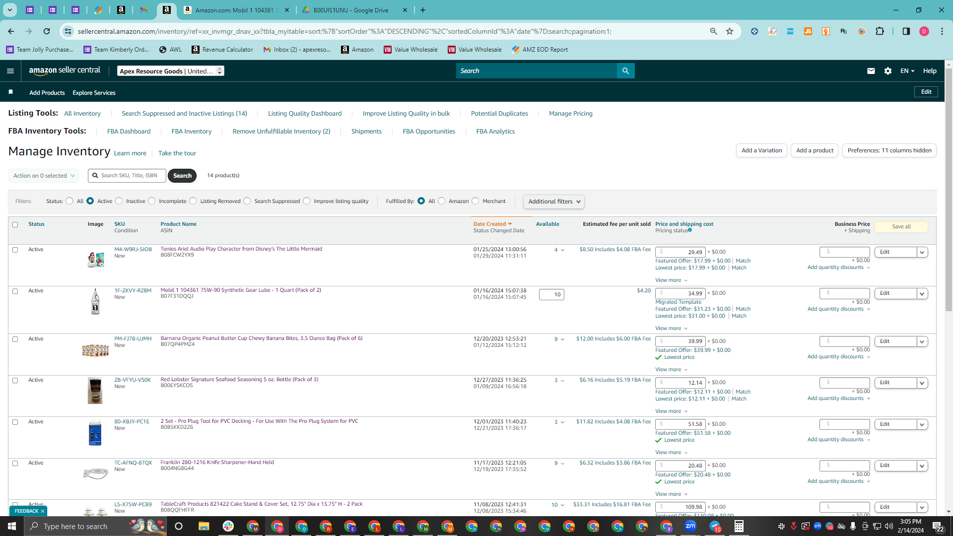Screen dimensions: 953x536
Task: Expand the Additional filters dropdown
Action: 554,201
